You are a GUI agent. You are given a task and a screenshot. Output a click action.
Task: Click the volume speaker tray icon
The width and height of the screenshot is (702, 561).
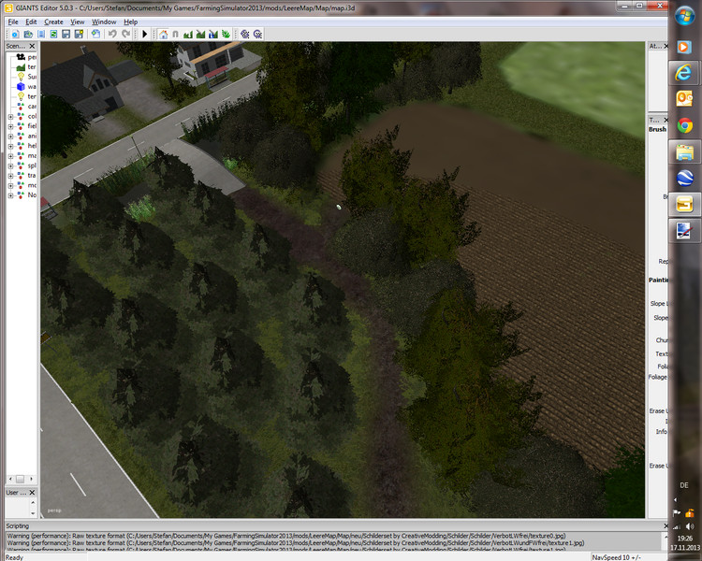click(690, 526)
